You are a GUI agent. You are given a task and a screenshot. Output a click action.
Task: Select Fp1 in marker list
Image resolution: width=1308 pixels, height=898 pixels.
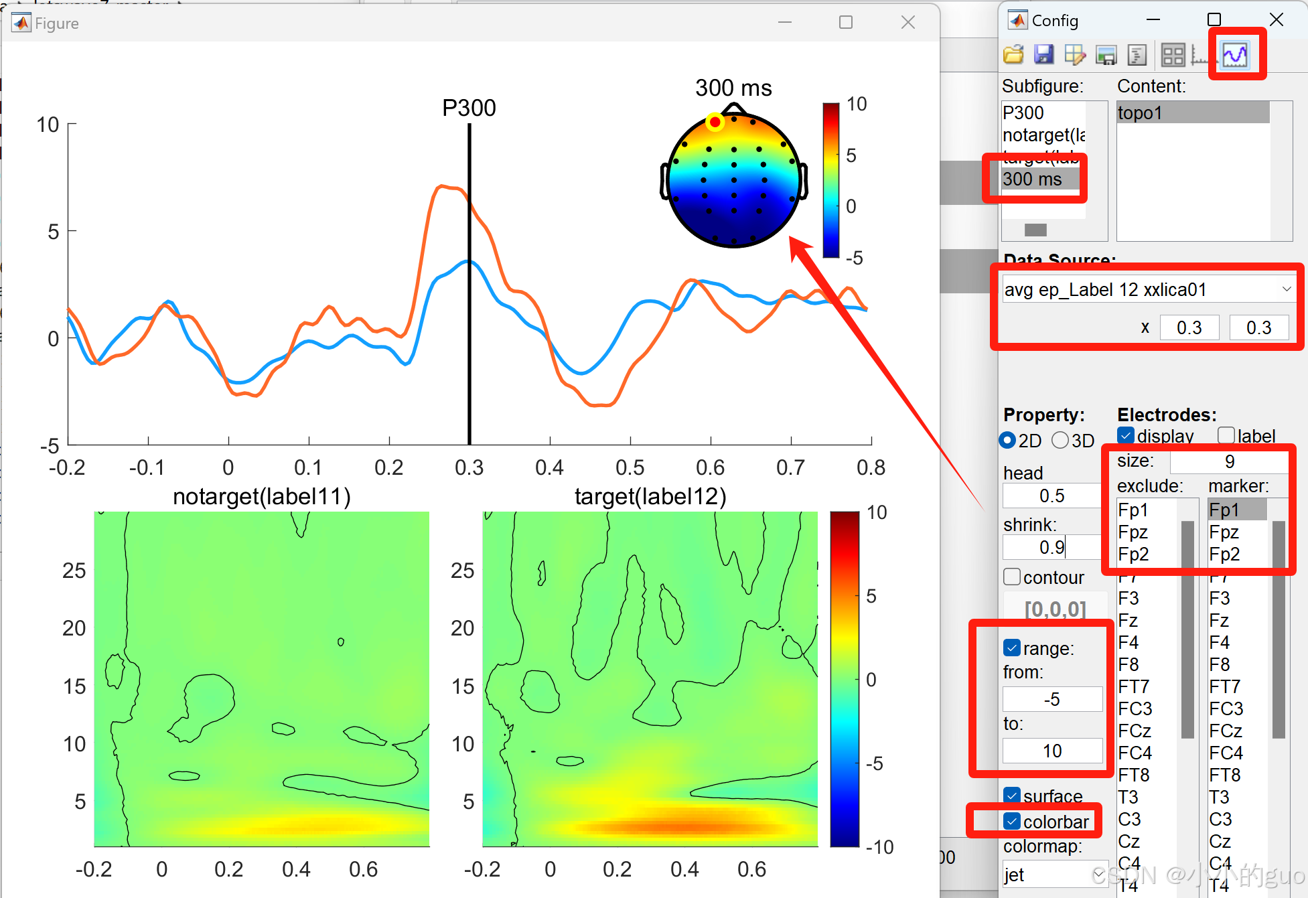tap(1237, 510)
